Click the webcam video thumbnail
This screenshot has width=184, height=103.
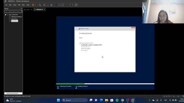[163, 12]
